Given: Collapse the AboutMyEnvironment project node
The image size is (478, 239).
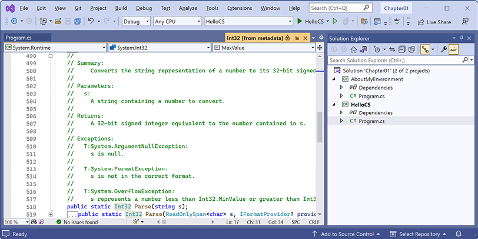Looking at the screenshot, I should click(335, 79).
